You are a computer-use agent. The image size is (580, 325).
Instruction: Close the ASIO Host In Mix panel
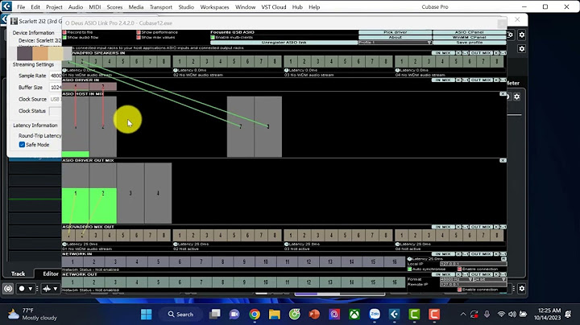pos(503,94)
